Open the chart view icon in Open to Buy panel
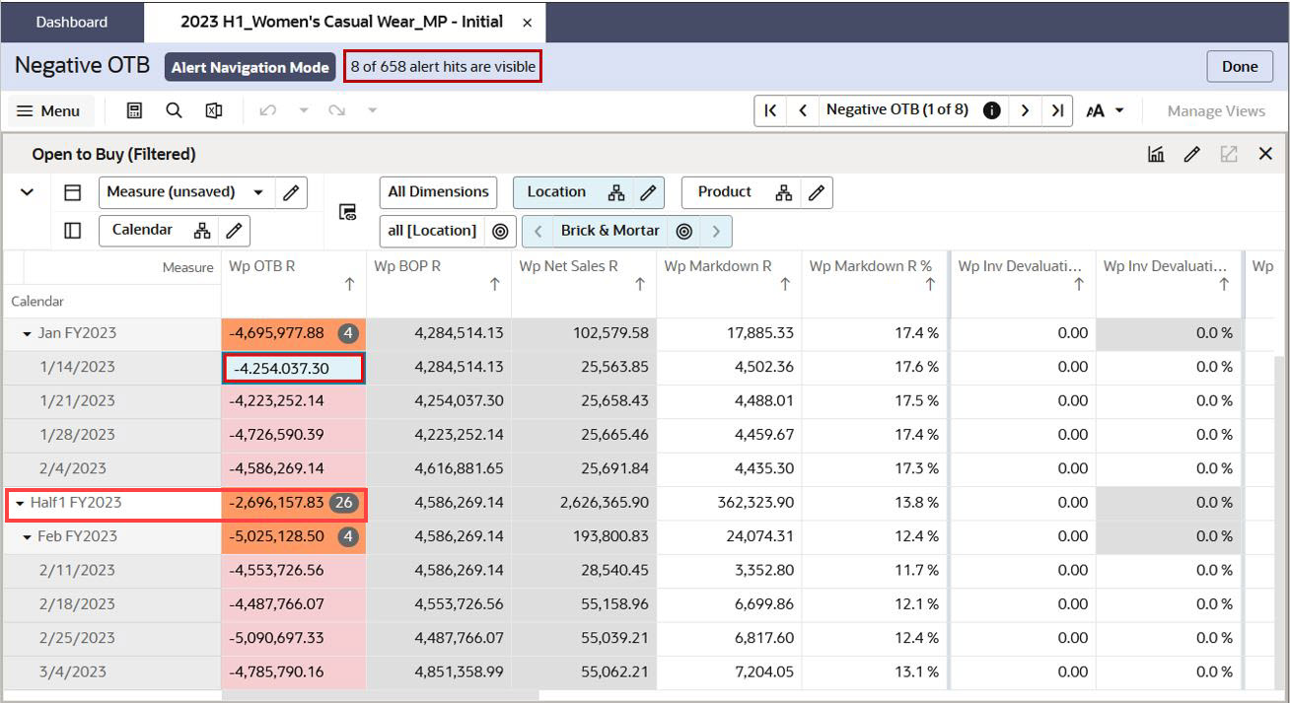Viewport: 1290px width, 703px height. click(x=1156, y=154)
